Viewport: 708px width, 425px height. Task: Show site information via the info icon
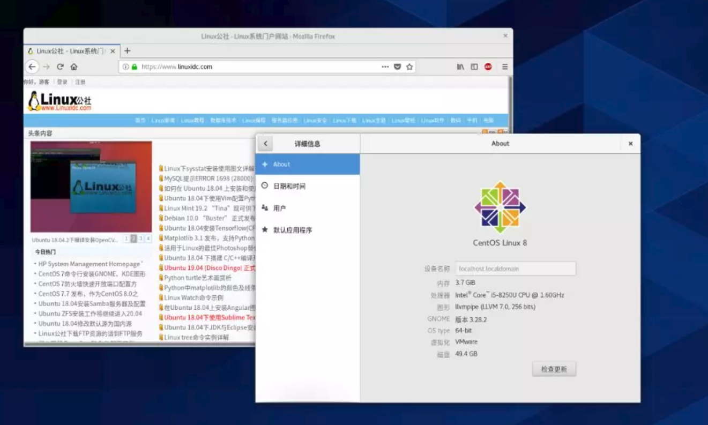(x=126, y=67)
